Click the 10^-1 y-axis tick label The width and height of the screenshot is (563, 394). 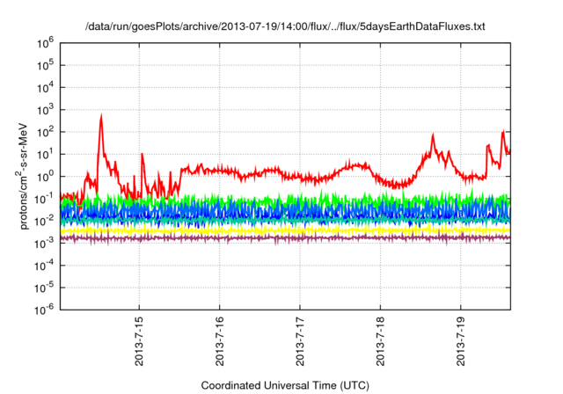point(44,199)
